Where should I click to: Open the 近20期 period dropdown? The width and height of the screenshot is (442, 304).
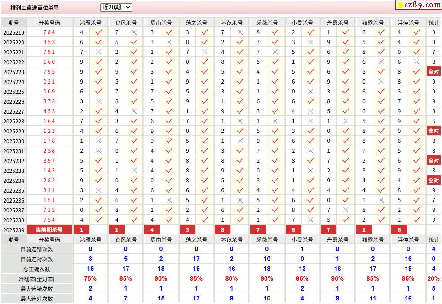(x=116, y=8)
